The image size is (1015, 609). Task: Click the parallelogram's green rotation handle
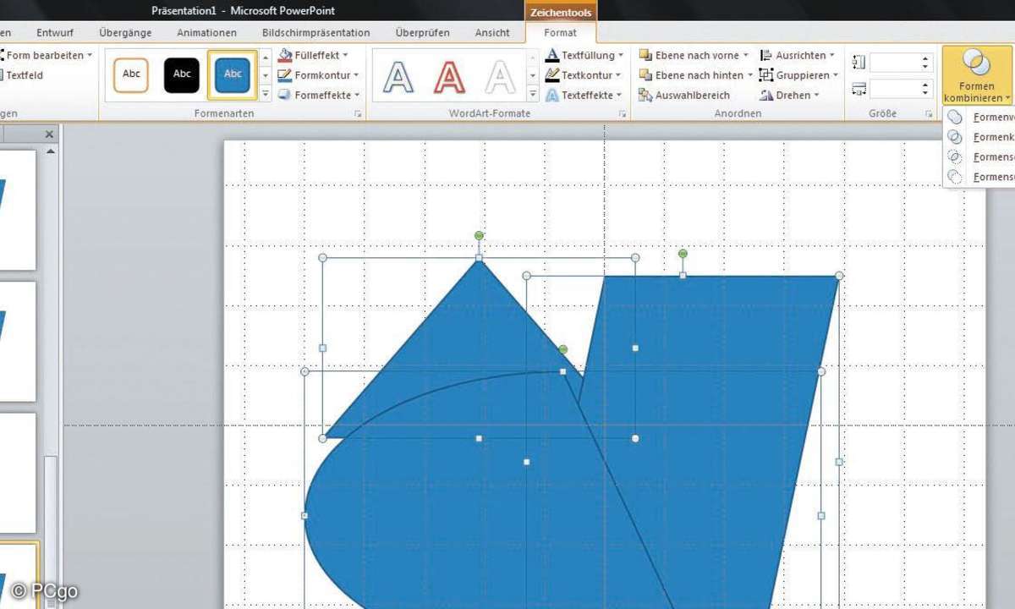coord(683,253)
